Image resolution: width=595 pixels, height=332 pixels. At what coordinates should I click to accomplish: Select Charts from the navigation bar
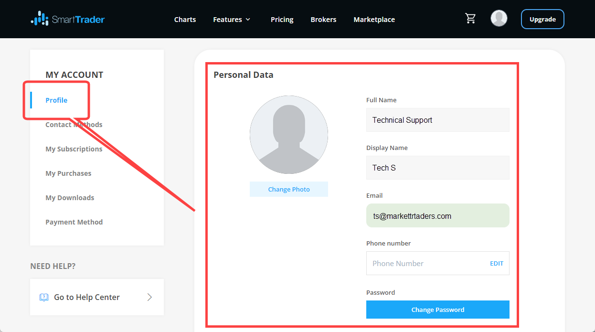[185, 19]
